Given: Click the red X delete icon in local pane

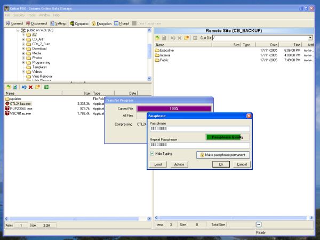Looking at the screenshot, I should click(30, 87).
